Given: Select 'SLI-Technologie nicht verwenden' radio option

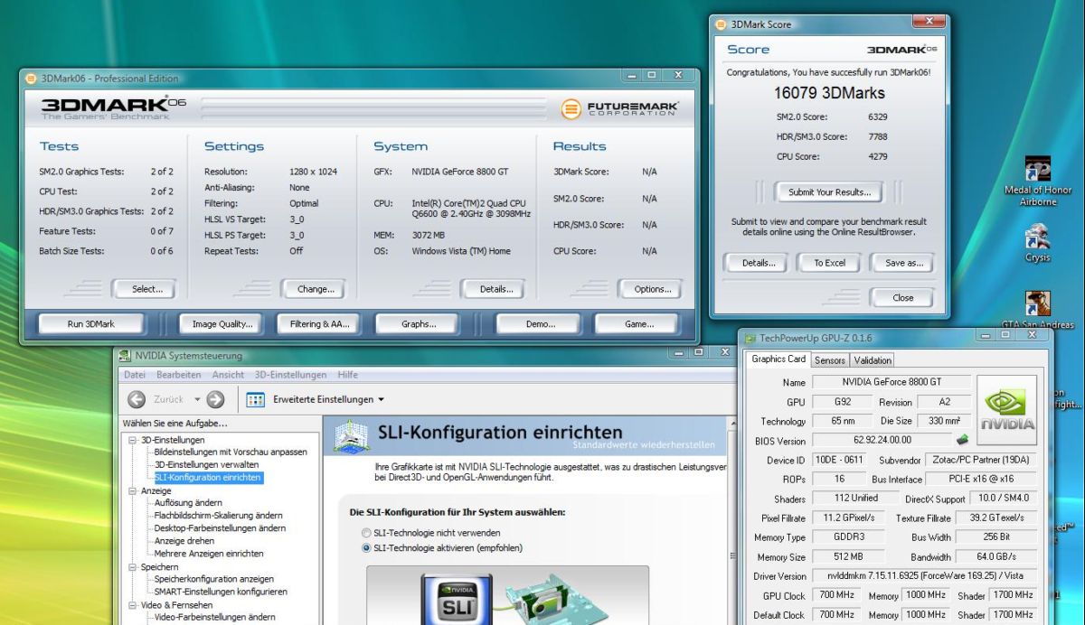Looking at the screenshot, I should (x=366, y=533).
